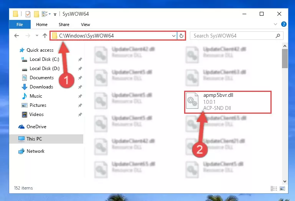Open Downloads in Quick access
295x201 pixels.
(x=41, y=87)
